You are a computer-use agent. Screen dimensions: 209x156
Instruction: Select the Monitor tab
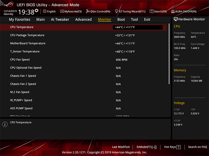105,20
